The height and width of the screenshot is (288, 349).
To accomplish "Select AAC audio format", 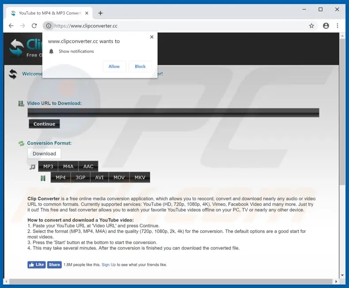I will pos(88,166).
